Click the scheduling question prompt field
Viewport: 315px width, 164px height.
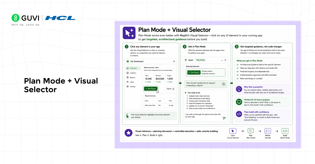click(206, 84)
